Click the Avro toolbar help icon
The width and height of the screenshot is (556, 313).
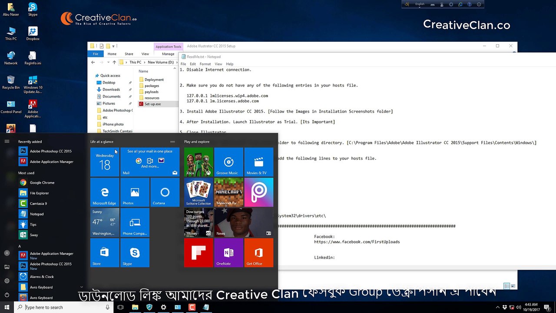point(470,4)
